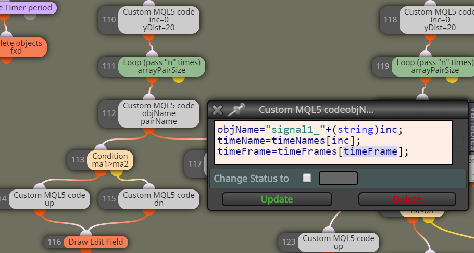474x253 pixels.
Task: Open the Change Status dropdown field
Action: (x=338, y=178)
